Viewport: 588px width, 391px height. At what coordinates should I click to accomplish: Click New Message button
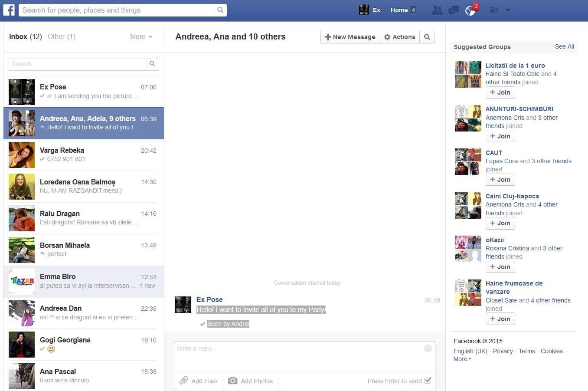coord(350,37)
